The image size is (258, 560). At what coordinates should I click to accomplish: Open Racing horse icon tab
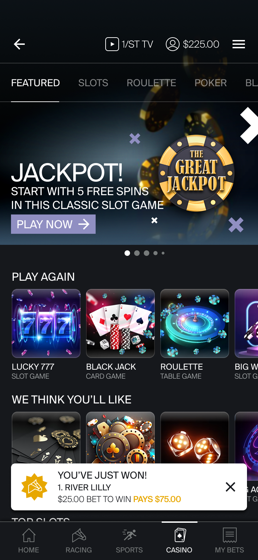click(79, 541)
